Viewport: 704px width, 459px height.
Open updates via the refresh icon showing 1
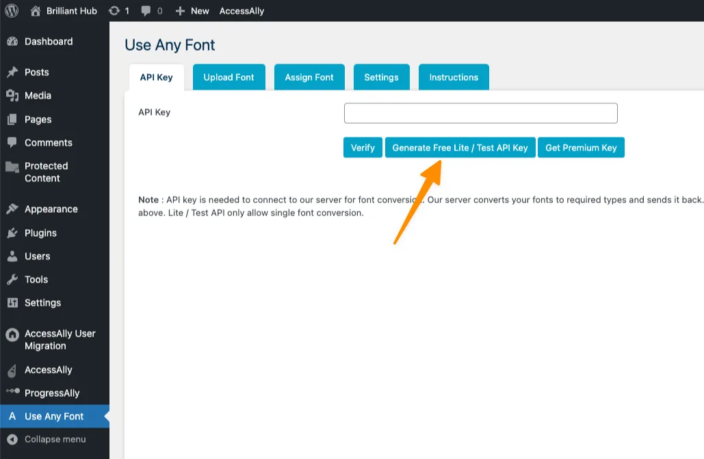[x=115, y=10]
